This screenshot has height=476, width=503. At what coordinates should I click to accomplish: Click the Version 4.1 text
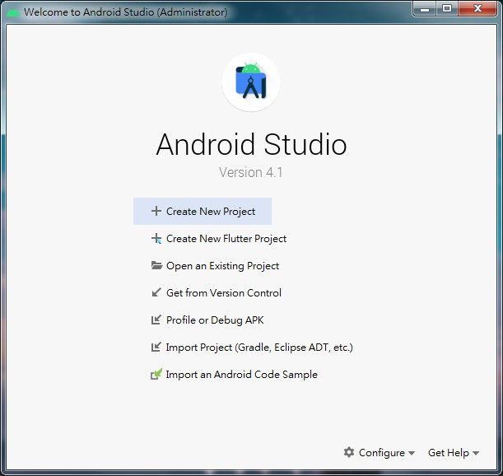[251, 172]
